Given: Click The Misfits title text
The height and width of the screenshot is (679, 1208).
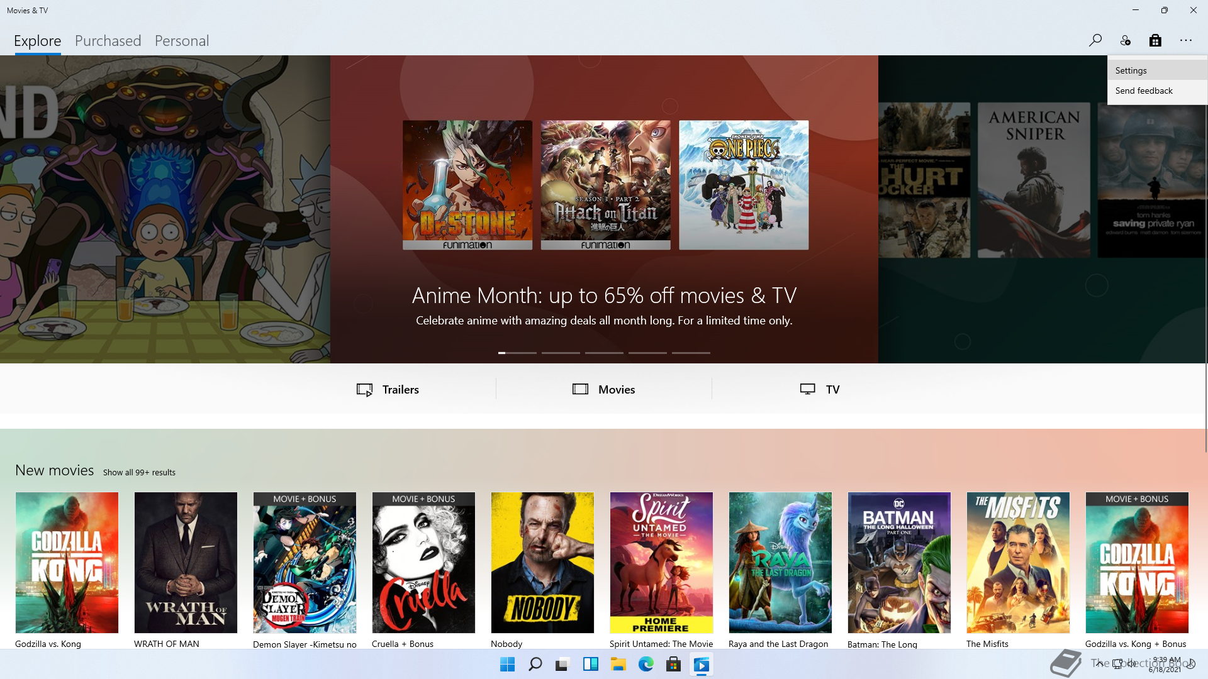Looking at the screenshot, I should [987, 644].
